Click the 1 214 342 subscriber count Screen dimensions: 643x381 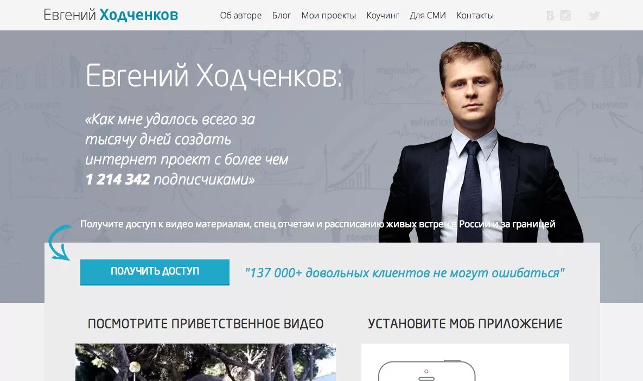point(118,179)
